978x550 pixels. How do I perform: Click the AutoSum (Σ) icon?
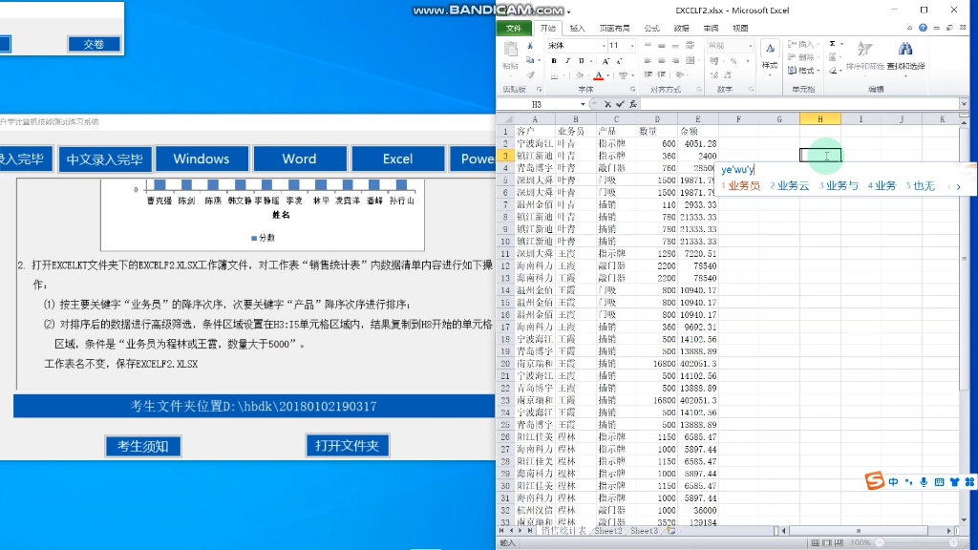(x=831, y=44)
